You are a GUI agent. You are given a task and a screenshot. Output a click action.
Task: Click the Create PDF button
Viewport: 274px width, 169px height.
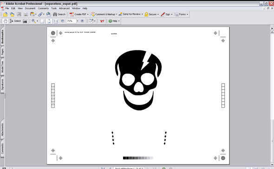78,14
